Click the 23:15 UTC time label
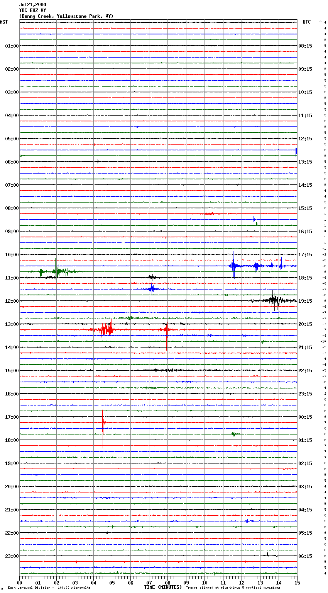 [305, 394]
